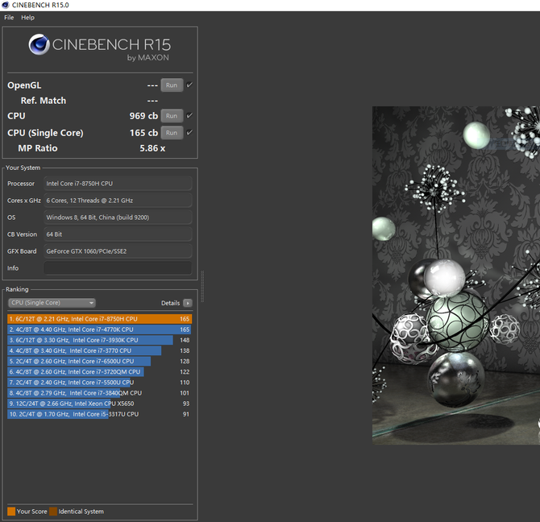The height and width of the screenshot is (522, 540).
Task: Select ranking row Intel Core i7-8750H CPU
Action: click(x=99, y=319)
